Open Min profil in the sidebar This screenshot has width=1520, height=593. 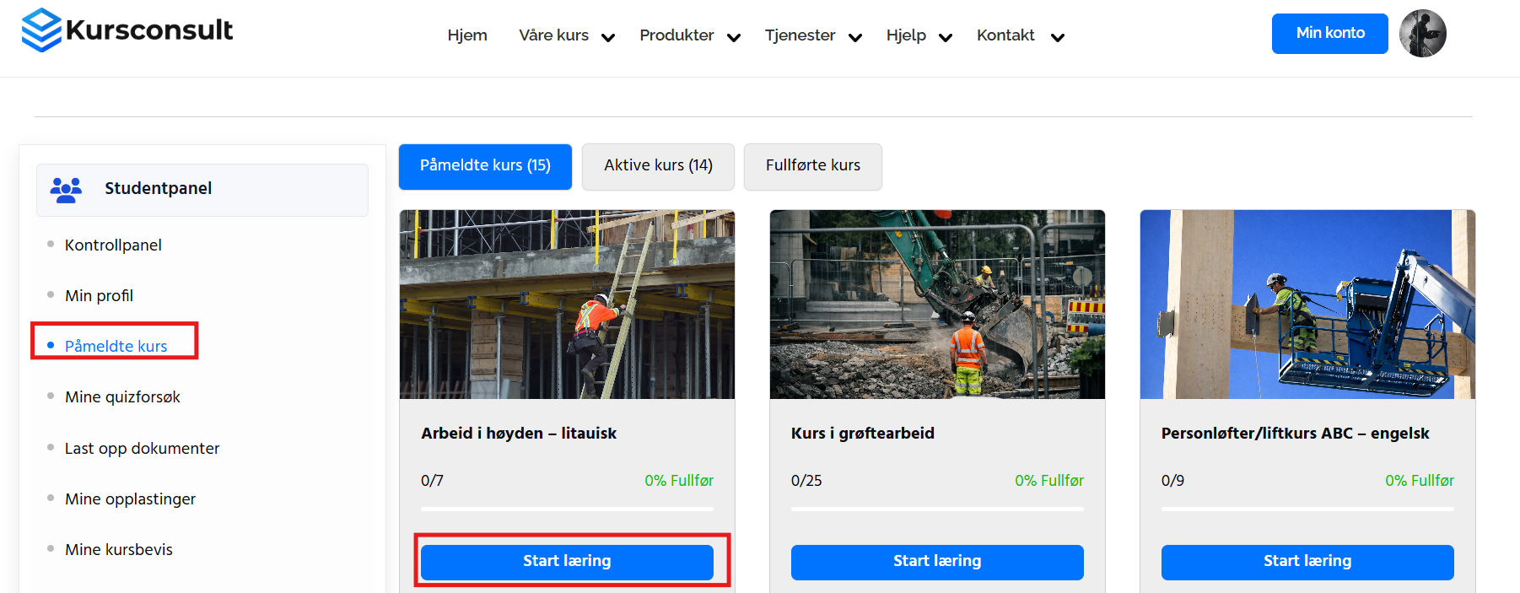point(99,296)
